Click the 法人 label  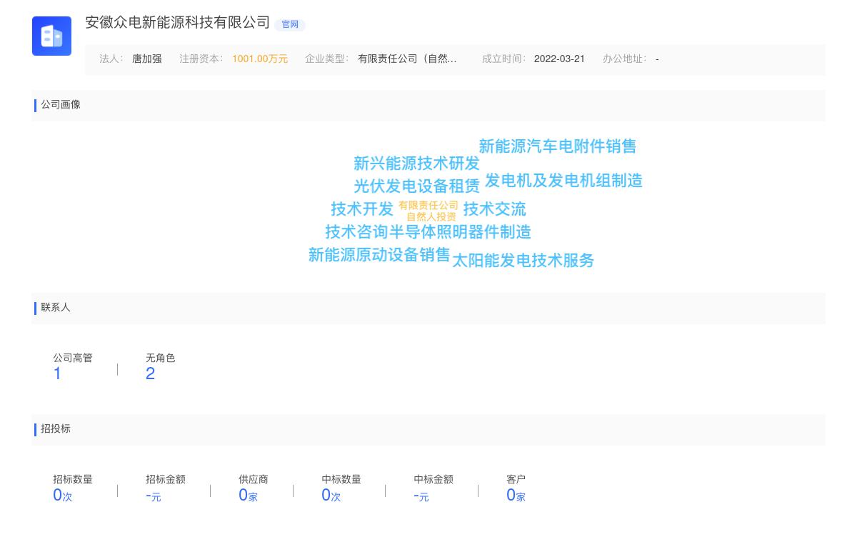tap(111, 59)
